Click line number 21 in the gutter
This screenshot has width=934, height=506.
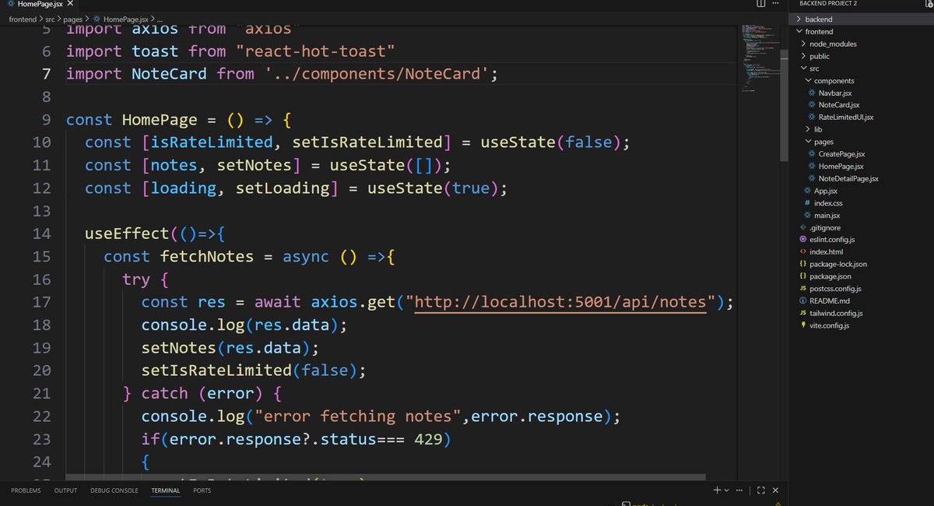coord(41,393)
